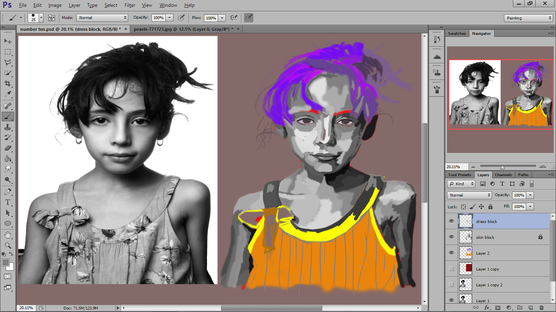Select the Horizontal Type tool

(8, 202)
